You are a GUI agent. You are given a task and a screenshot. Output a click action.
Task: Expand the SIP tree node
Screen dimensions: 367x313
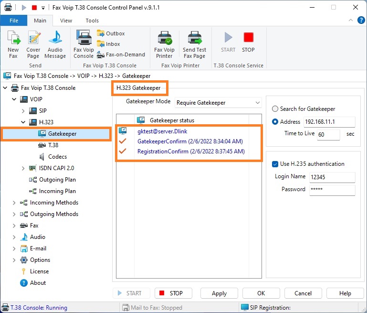pyautogui.click(x=23, y=111)
